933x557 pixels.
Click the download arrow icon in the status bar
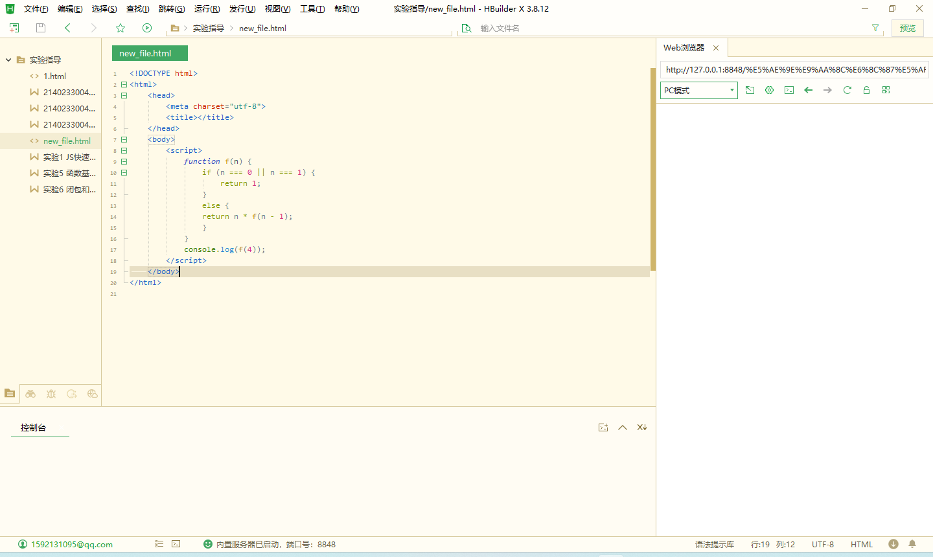point(893,544)
